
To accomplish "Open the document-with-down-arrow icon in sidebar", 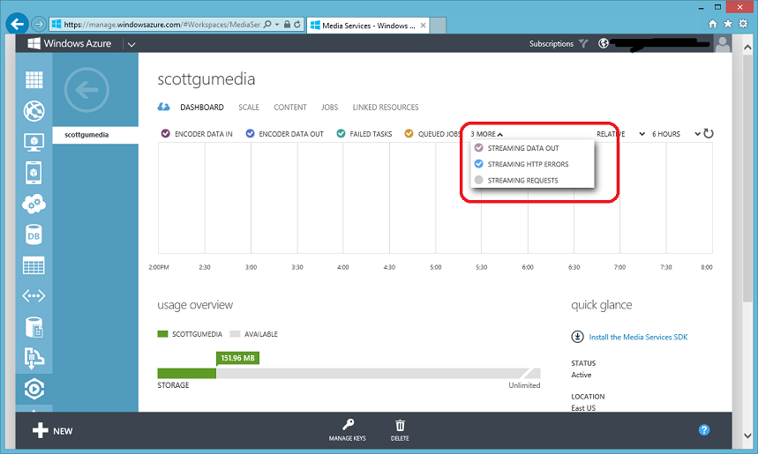I will click(x=34, y=358).
